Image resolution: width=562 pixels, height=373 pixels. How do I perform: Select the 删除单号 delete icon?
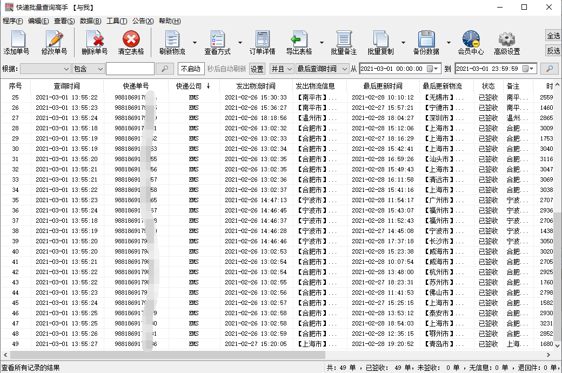pyautogui.click(x=95, y=42)
